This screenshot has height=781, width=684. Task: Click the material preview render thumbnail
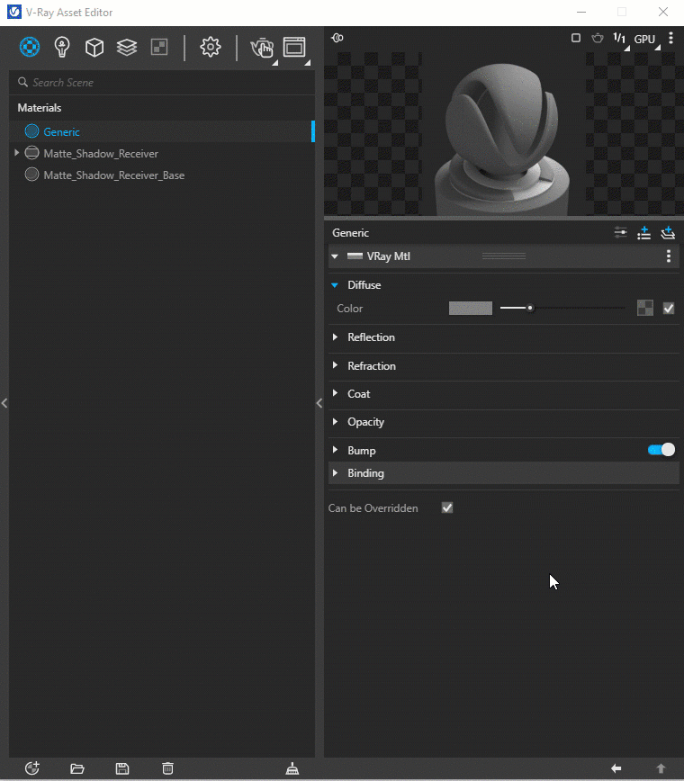(x=504, y=133)
